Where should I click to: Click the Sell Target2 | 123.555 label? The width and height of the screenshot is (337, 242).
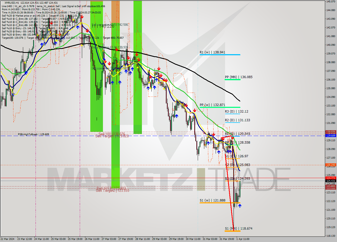coord(112,190)
